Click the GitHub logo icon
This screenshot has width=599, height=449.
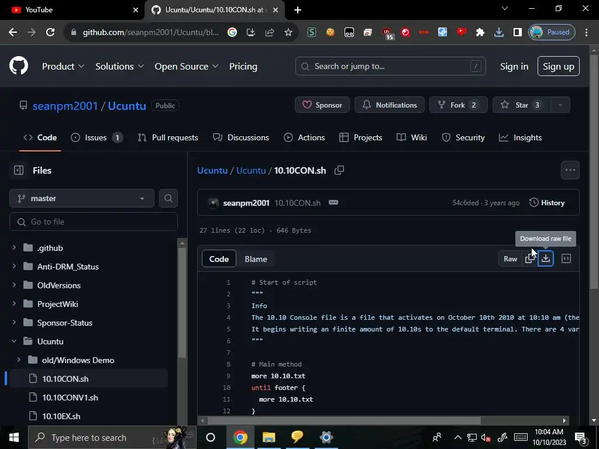(18, 65)
